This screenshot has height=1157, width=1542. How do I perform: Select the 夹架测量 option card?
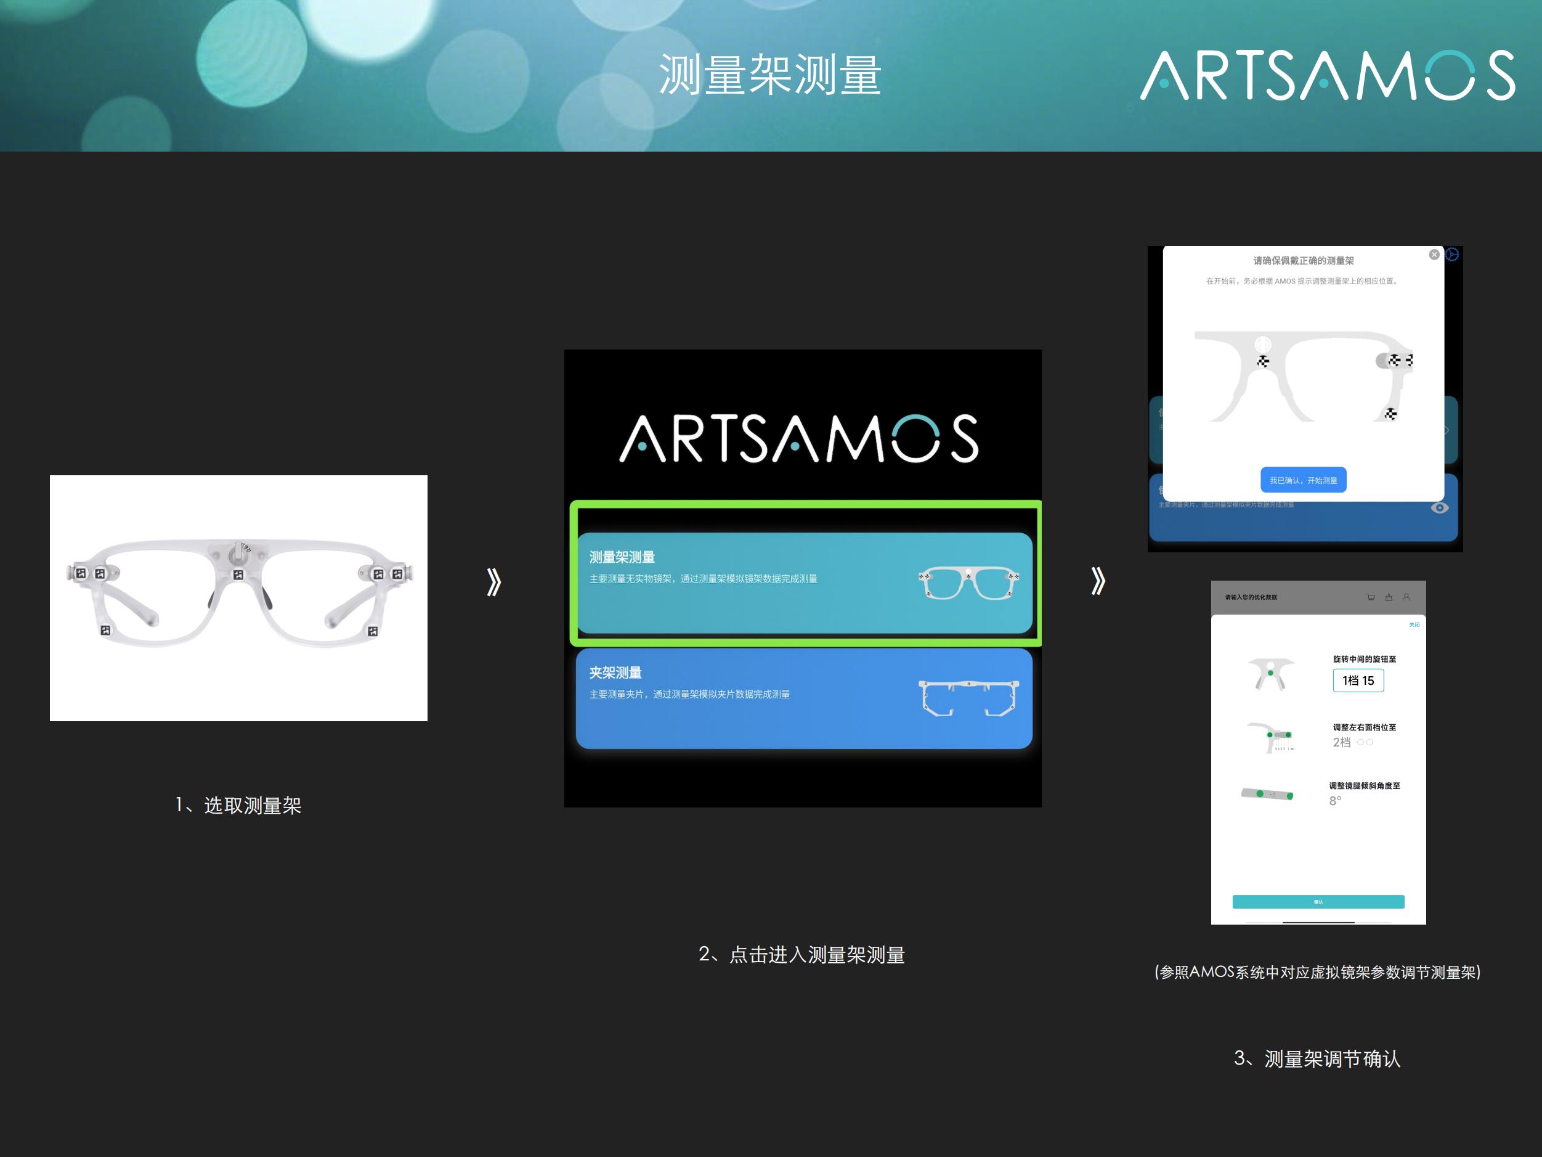point(804,699)
